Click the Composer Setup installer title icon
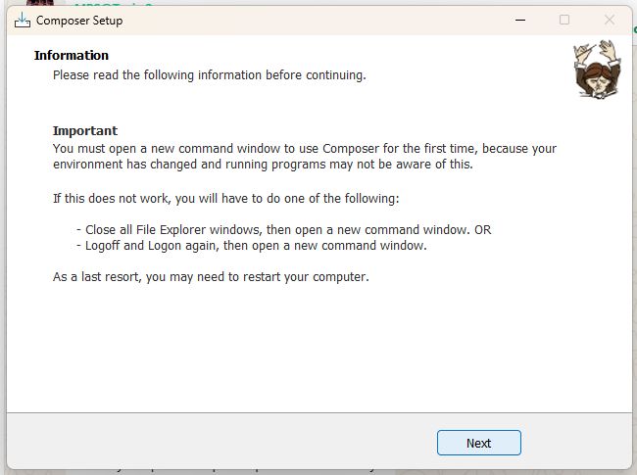 (x=22, y=20)
